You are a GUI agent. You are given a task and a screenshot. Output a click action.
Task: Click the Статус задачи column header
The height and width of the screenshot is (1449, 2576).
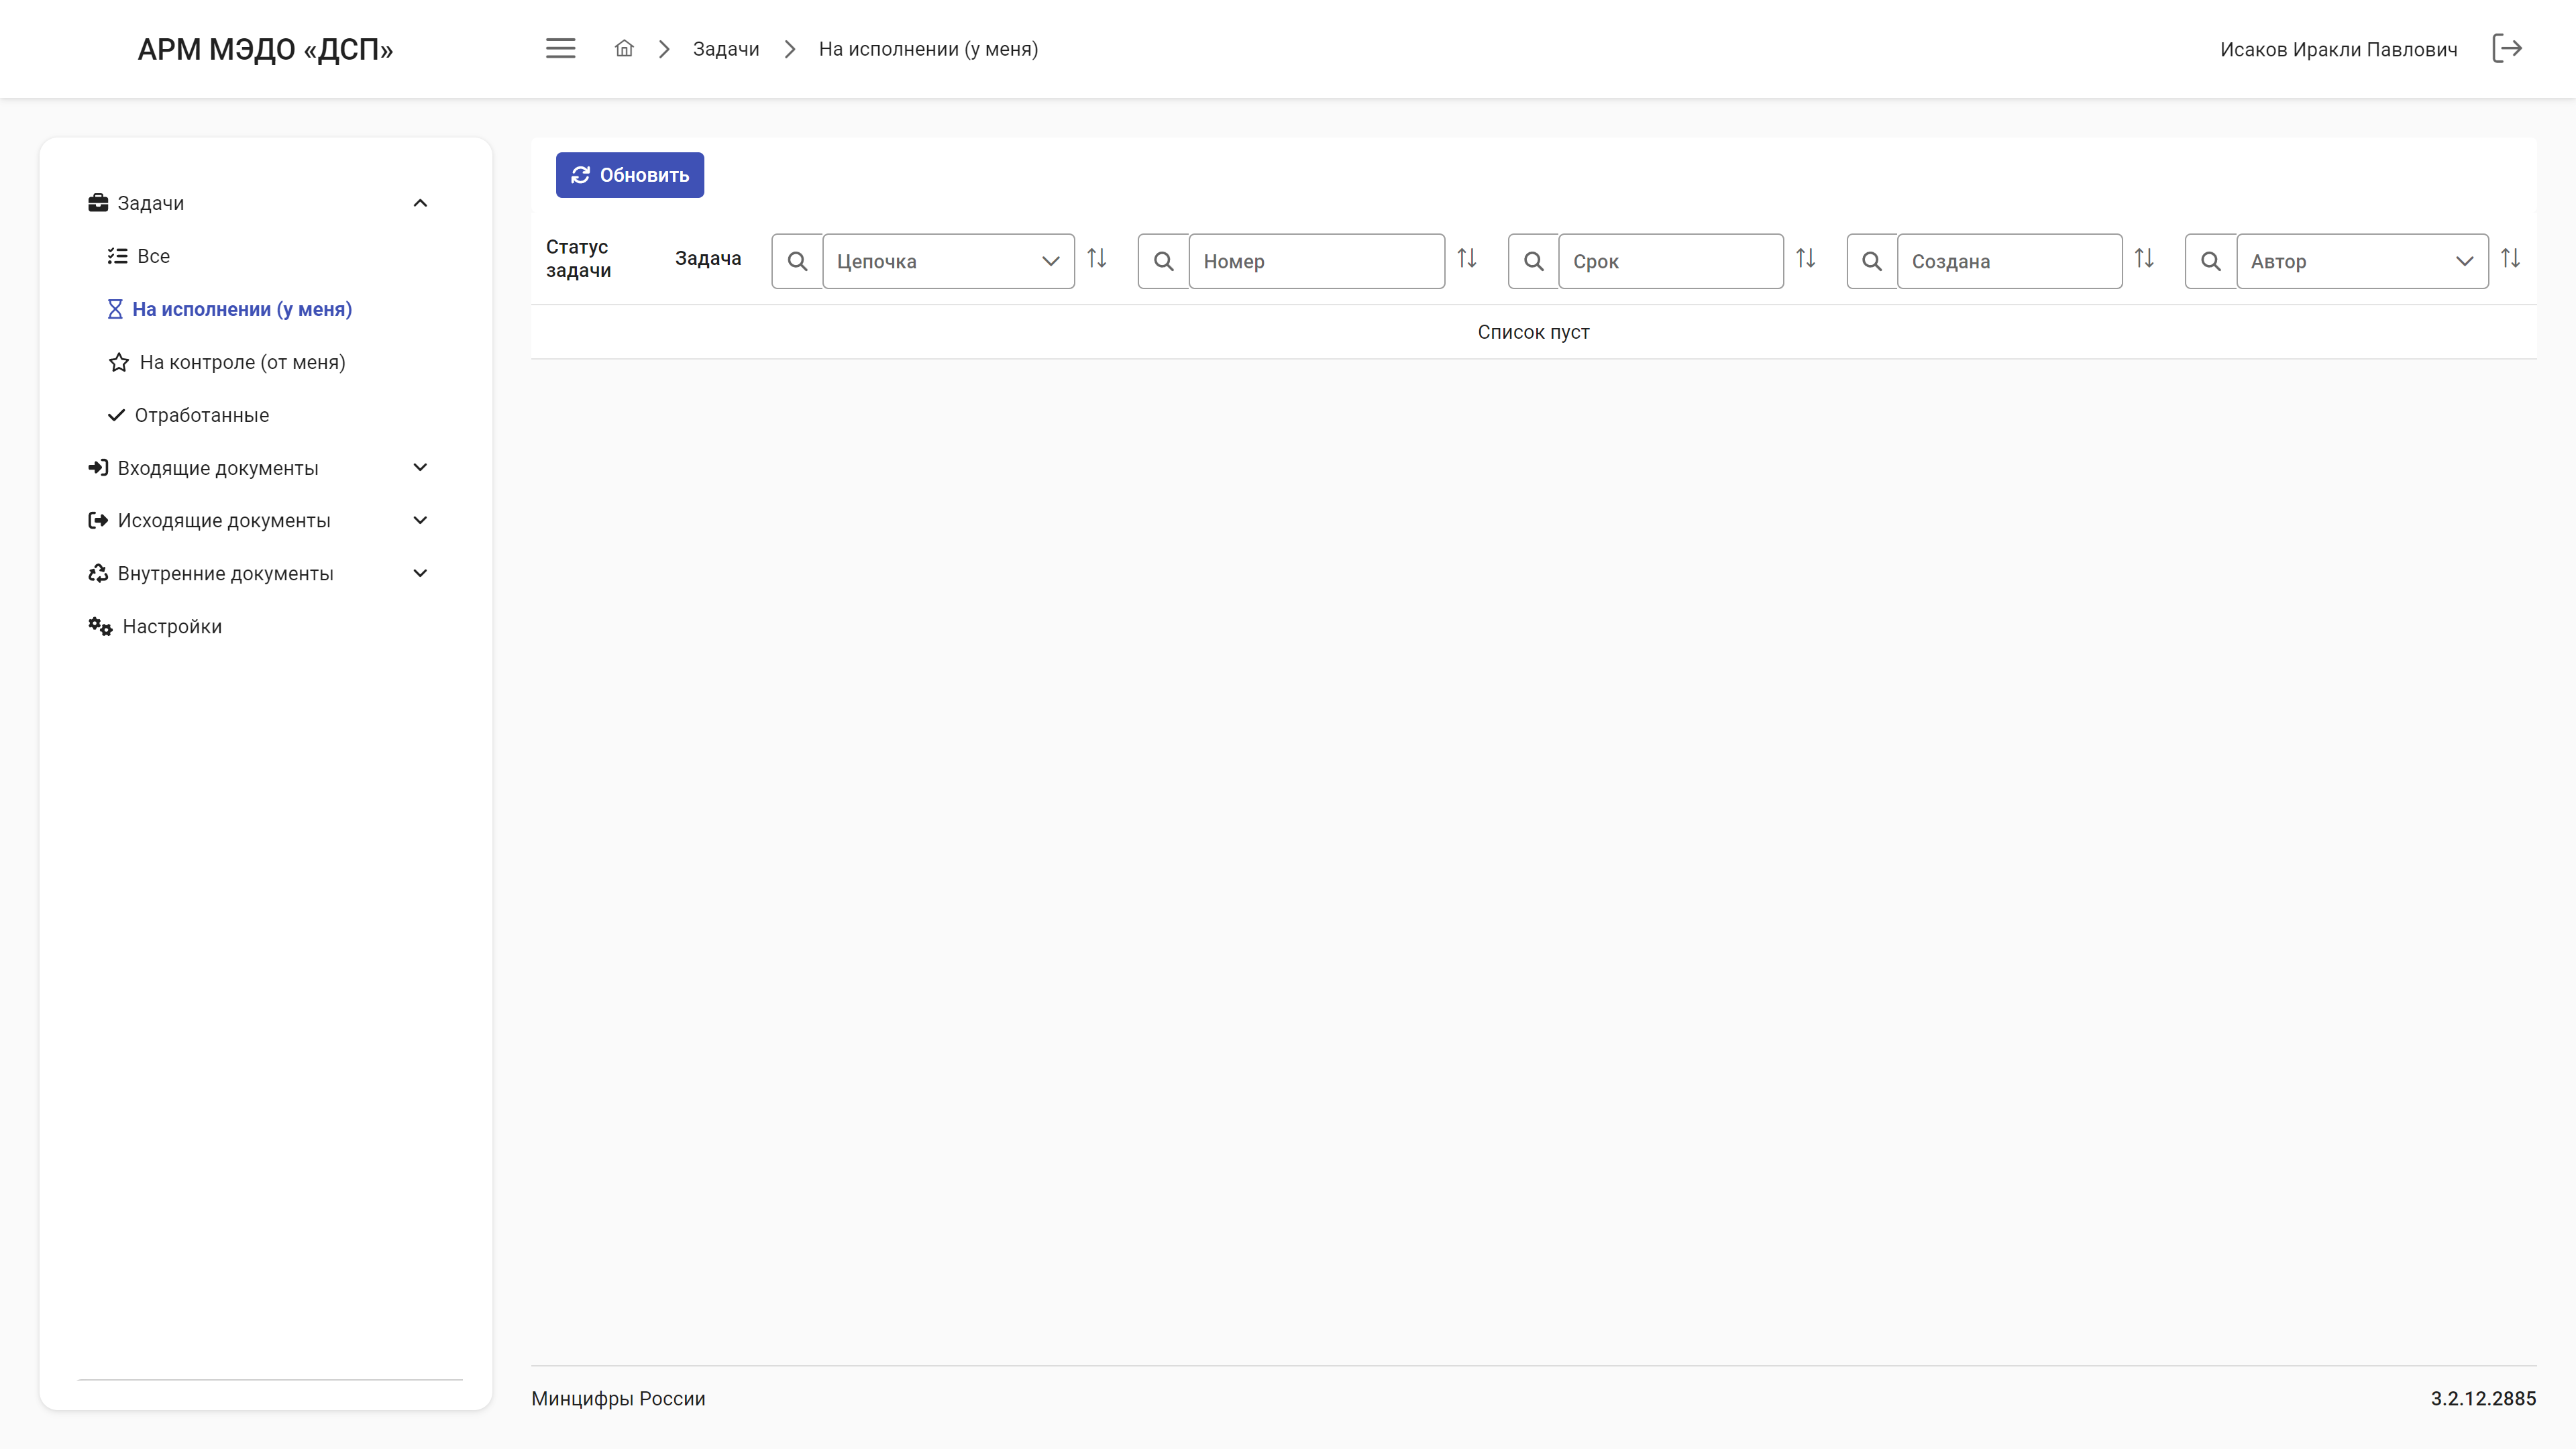point(578,258)
